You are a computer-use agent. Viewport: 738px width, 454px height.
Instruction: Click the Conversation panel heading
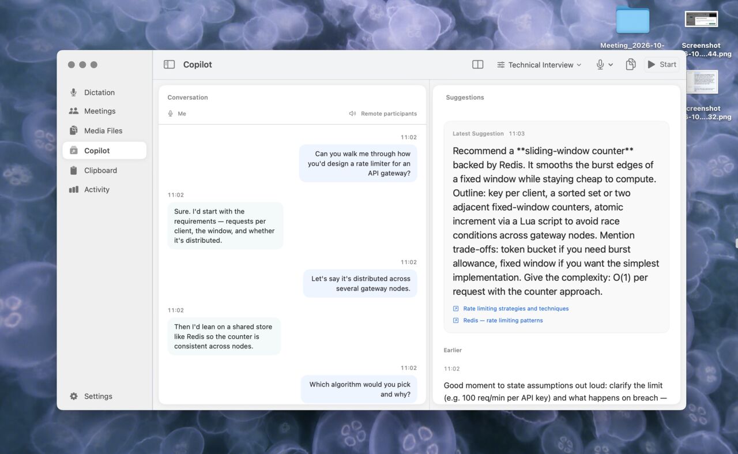pos(187,97)
